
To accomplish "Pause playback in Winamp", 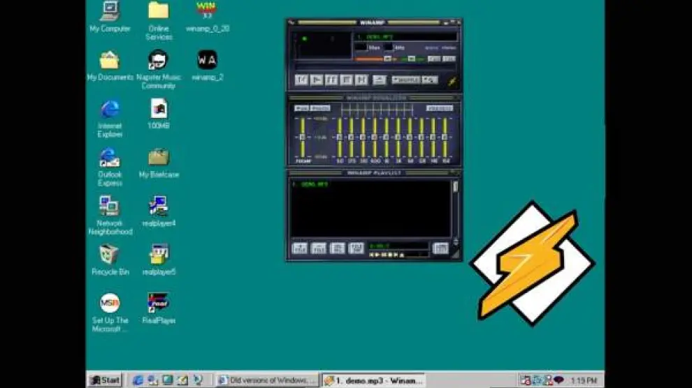I will point(331,80).
